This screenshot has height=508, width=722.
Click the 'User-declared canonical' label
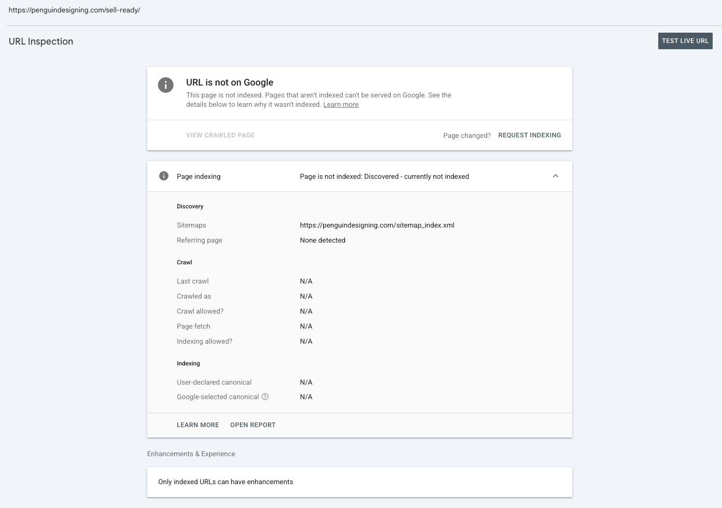pyautogui.click(x=214, y=382)
